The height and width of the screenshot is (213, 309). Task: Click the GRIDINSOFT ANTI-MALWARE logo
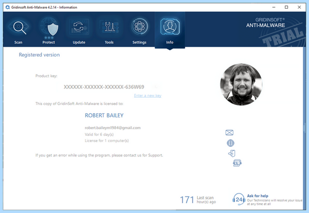[x=265, y=23]
